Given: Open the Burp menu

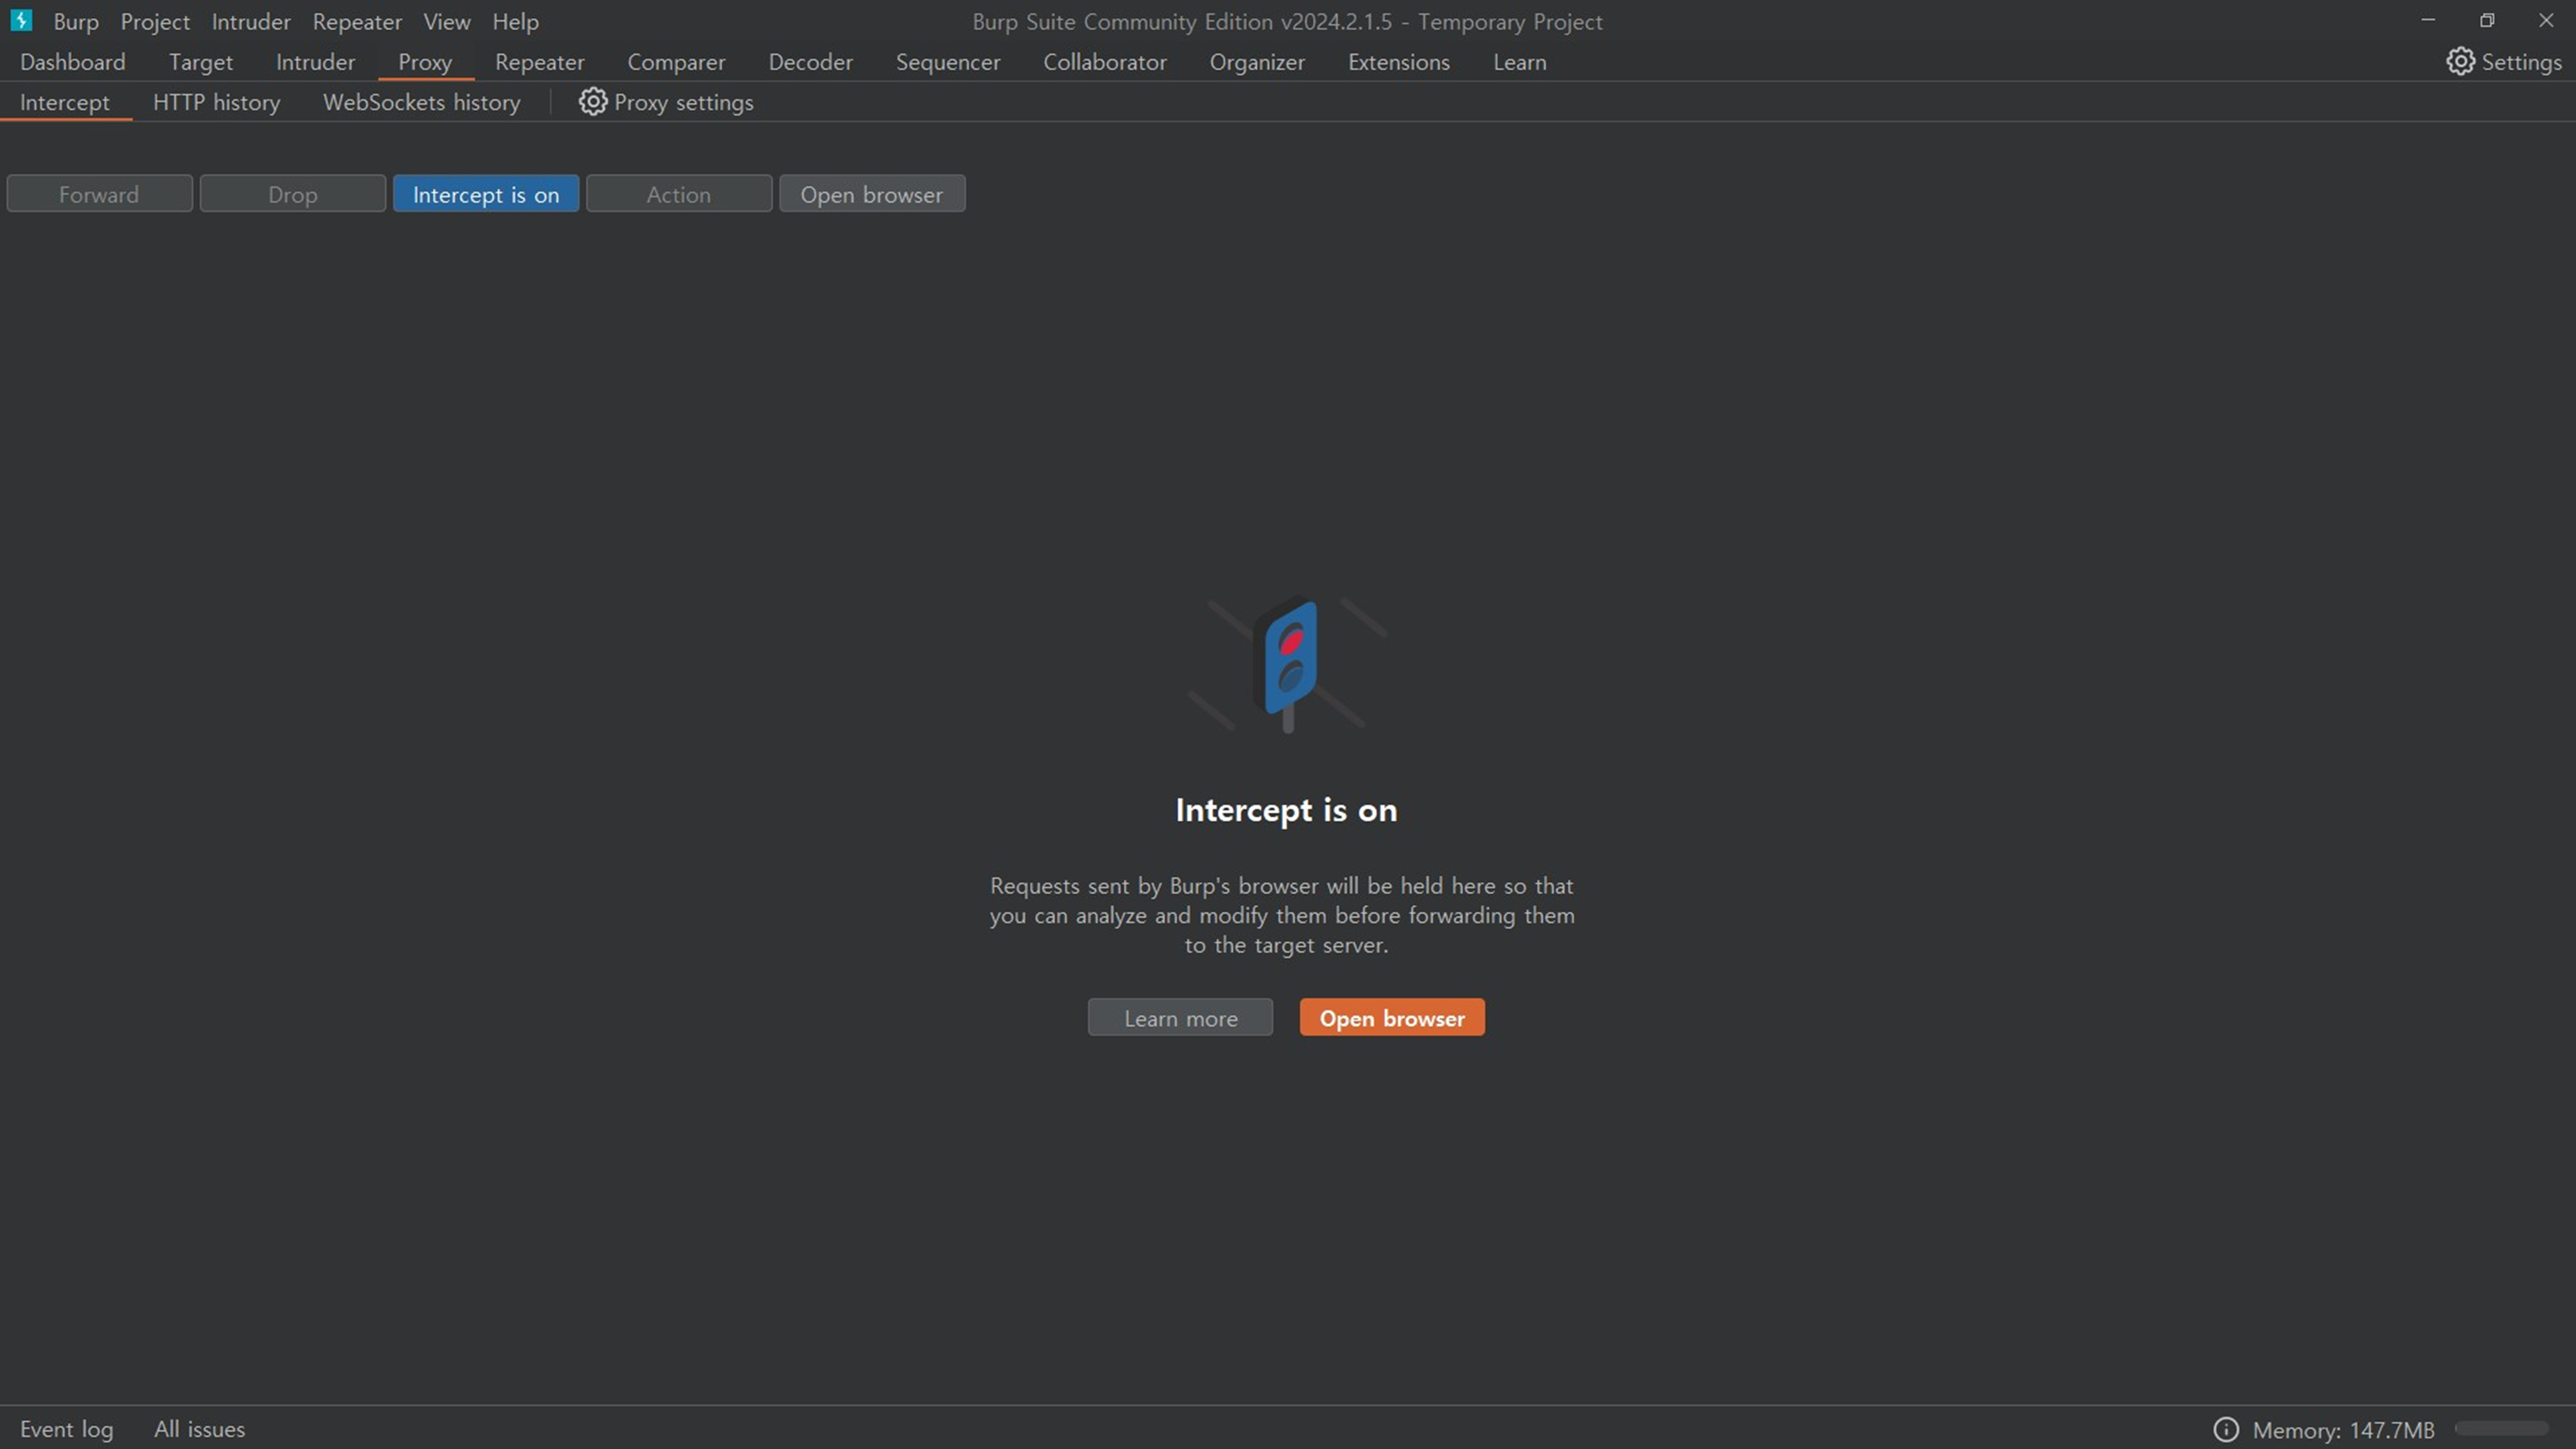Looking at the screenshot, I should [76, 21].
